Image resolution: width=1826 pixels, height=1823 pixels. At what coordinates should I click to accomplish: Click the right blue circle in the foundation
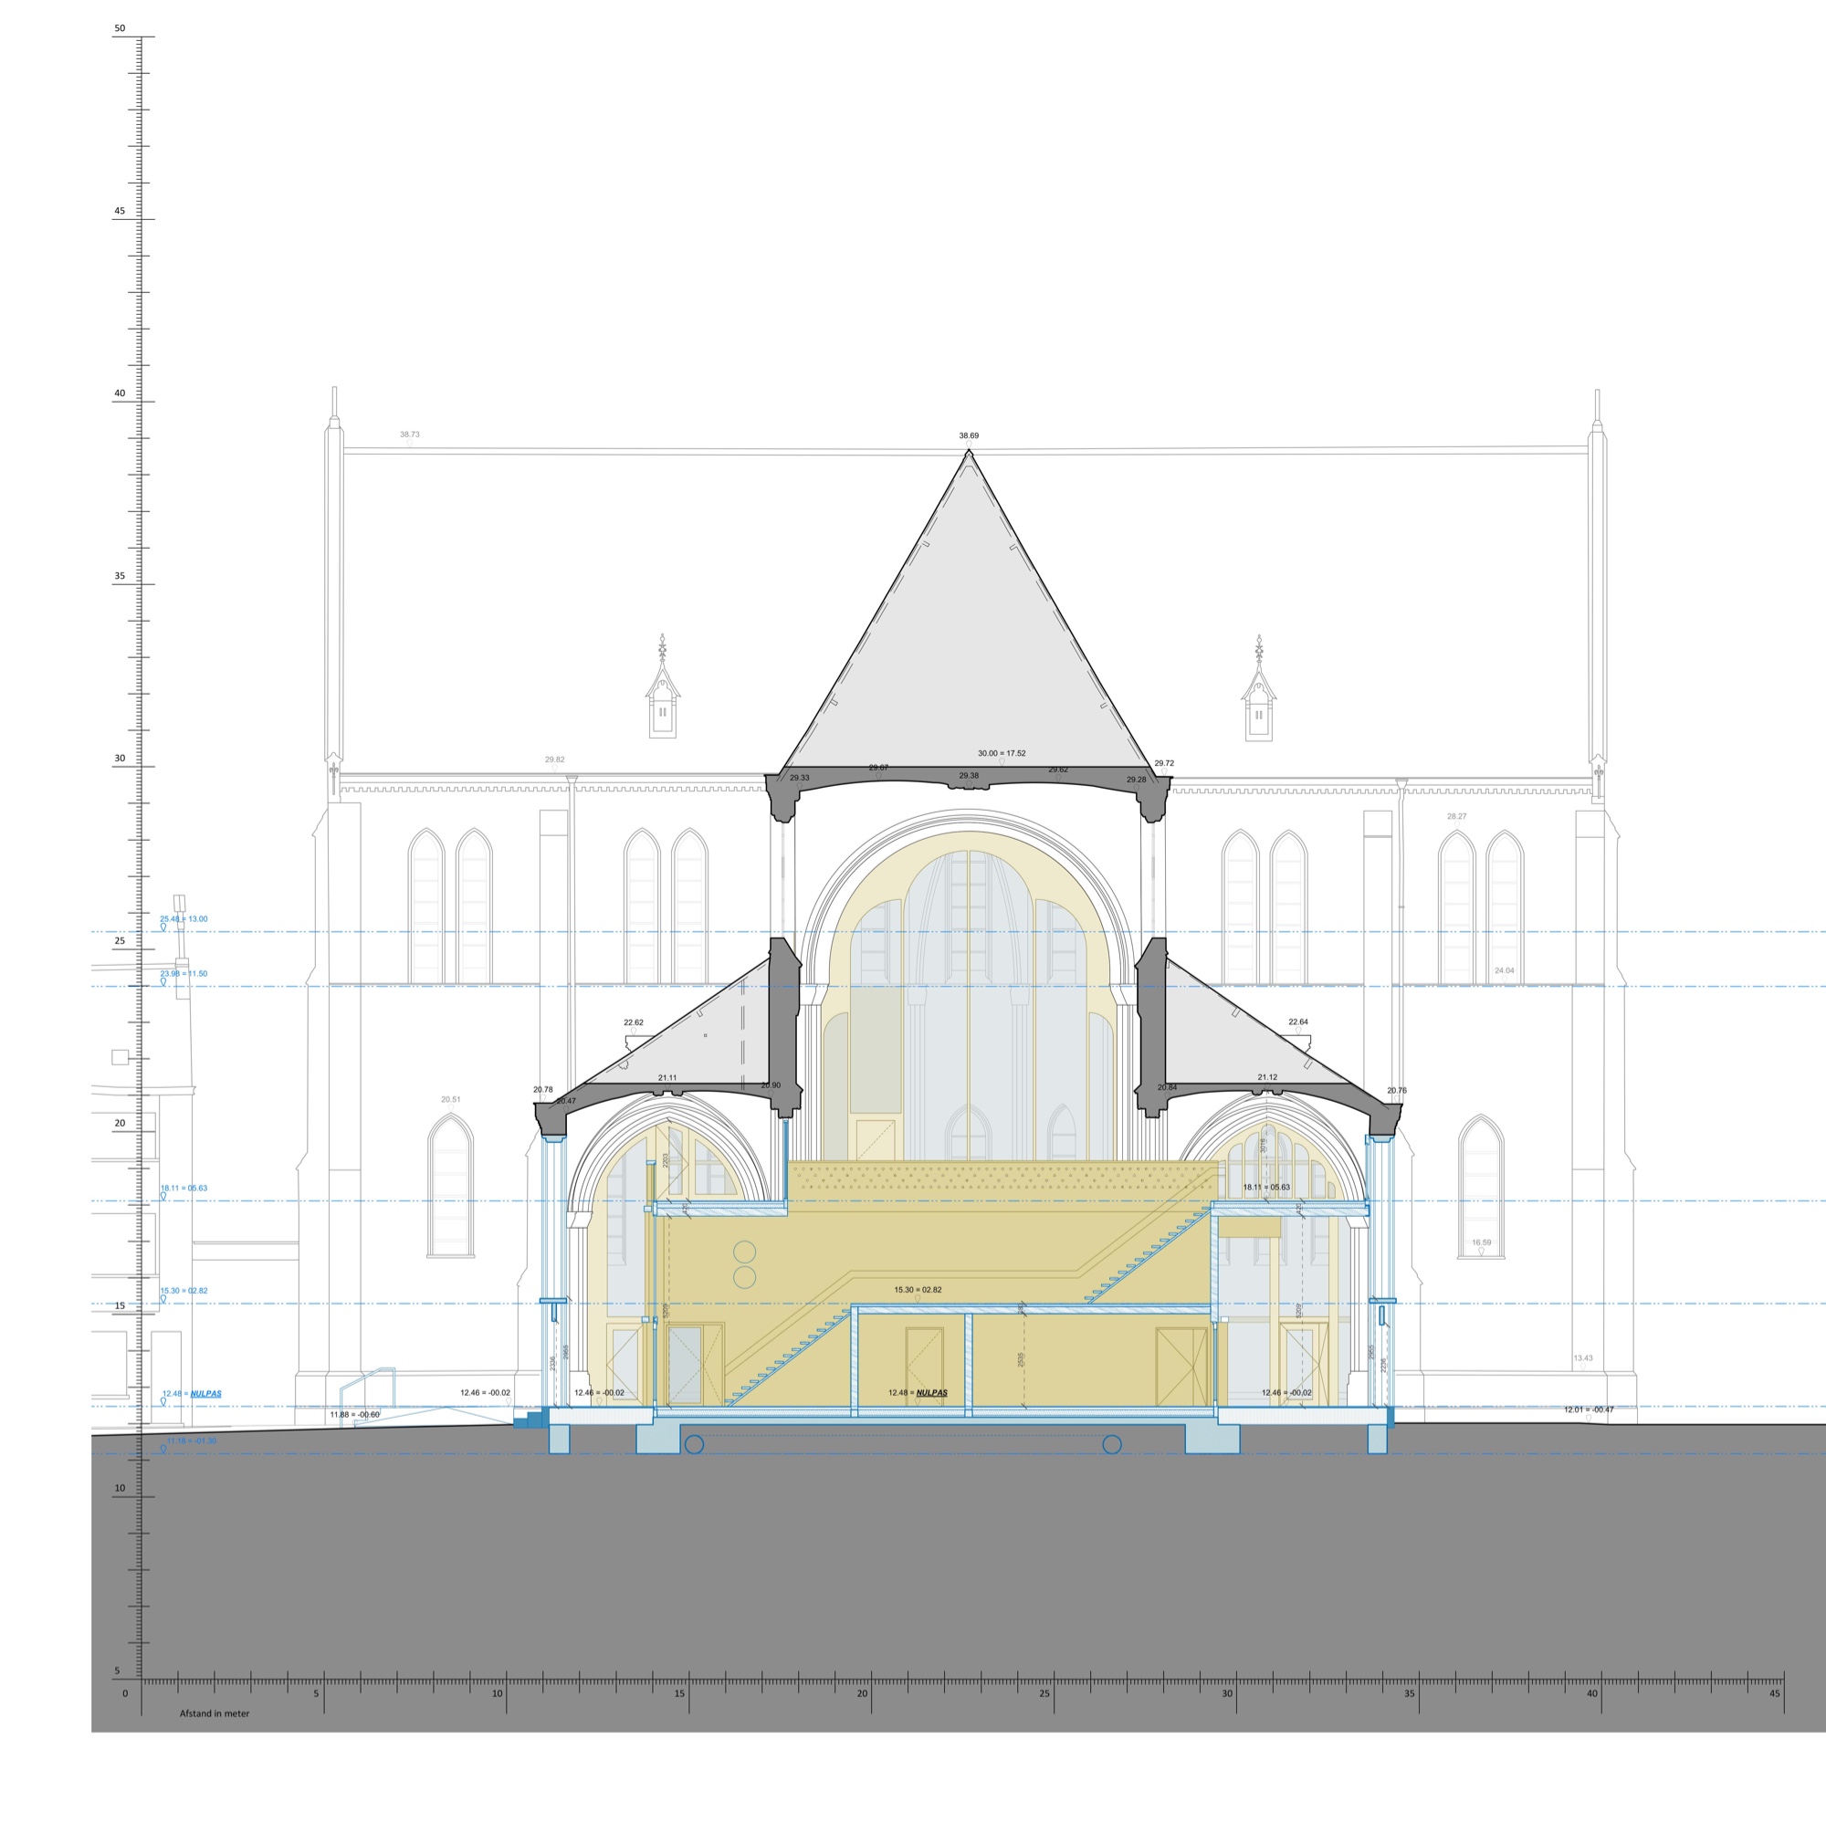point(1111,1444)
